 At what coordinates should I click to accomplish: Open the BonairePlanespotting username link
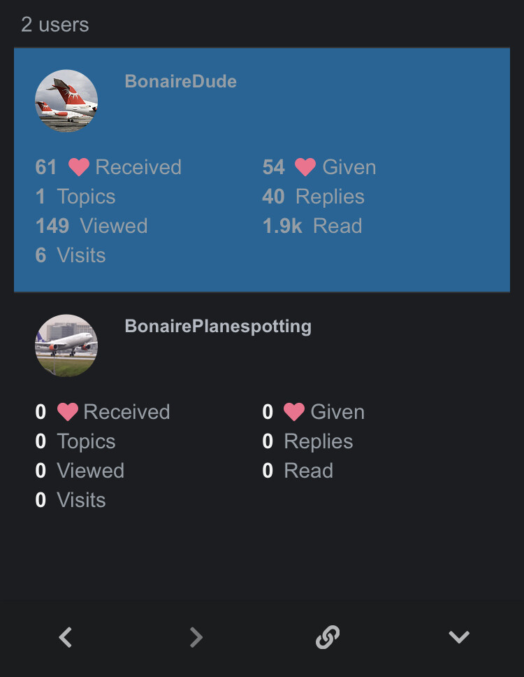click(218, 326)
